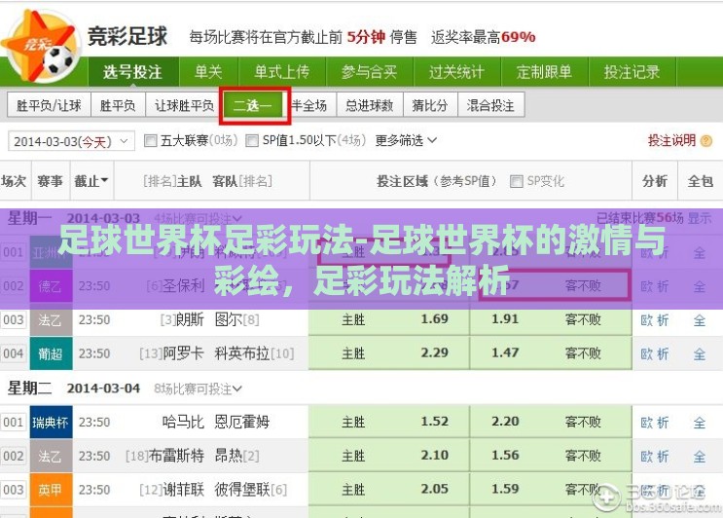Open 欧 odds link for 朗斯 row
The height and width of the screenshot is (518, 723).
(646, 320)
